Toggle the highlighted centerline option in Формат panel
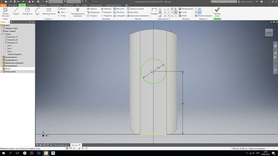 click(200, 12)
